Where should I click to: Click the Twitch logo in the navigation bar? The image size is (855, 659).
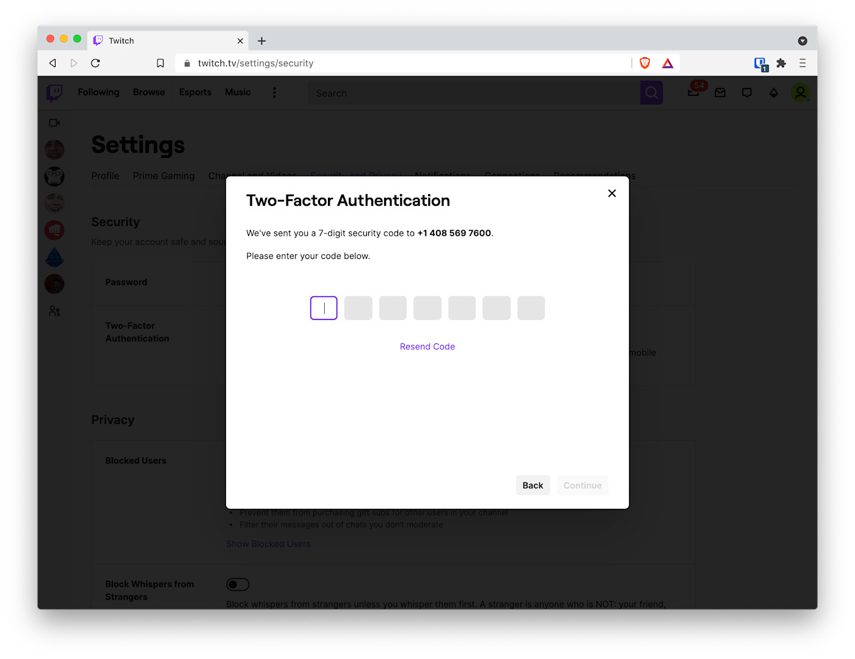(54, 93)
